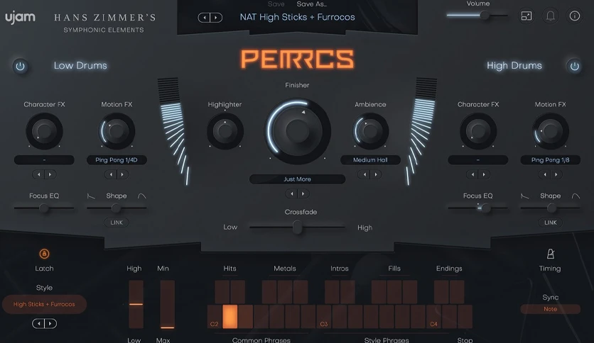Click Save As button
594x343 pixels.
coord(311,4)
